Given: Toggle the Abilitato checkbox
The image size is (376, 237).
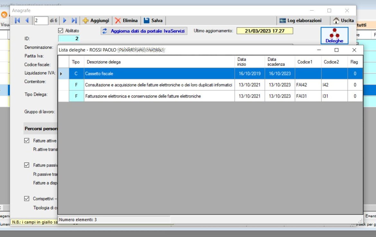Looking at the screenshot, I should [60, 31].
